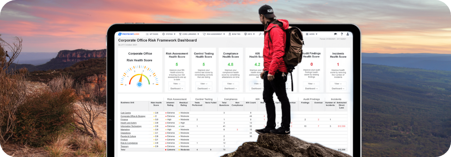Click View under Risk Assessment Health Score
Screen dimensions: 451x157
point(177,84)
